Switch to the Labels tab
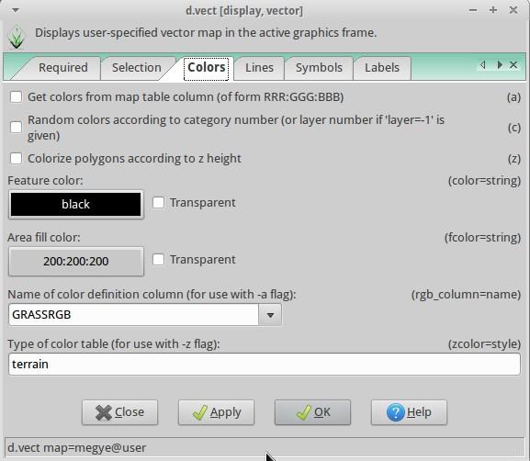This screenshot has width=530, height=461. pos(382,68)
